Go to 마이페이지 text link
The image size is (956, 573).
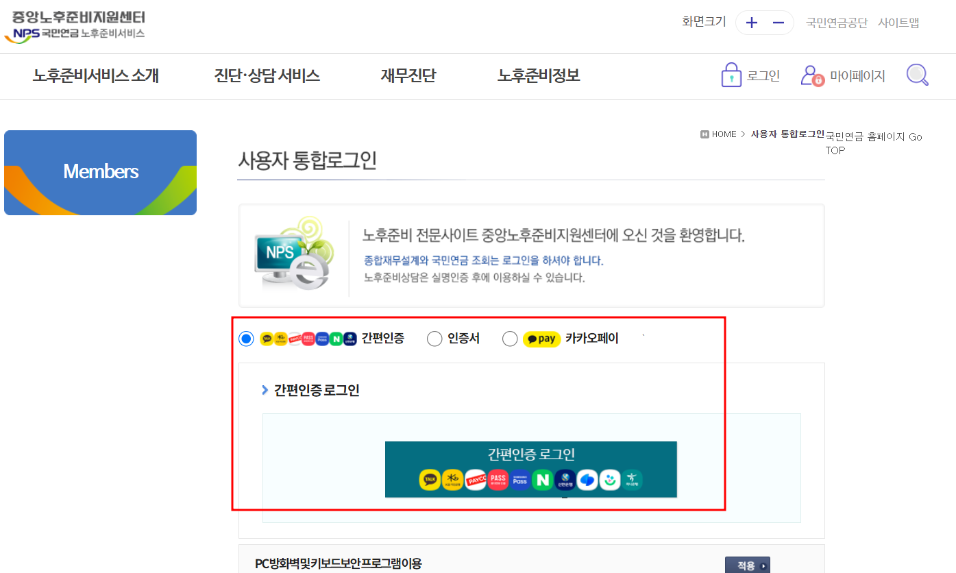pyautogui.click(x=857, y=75)
